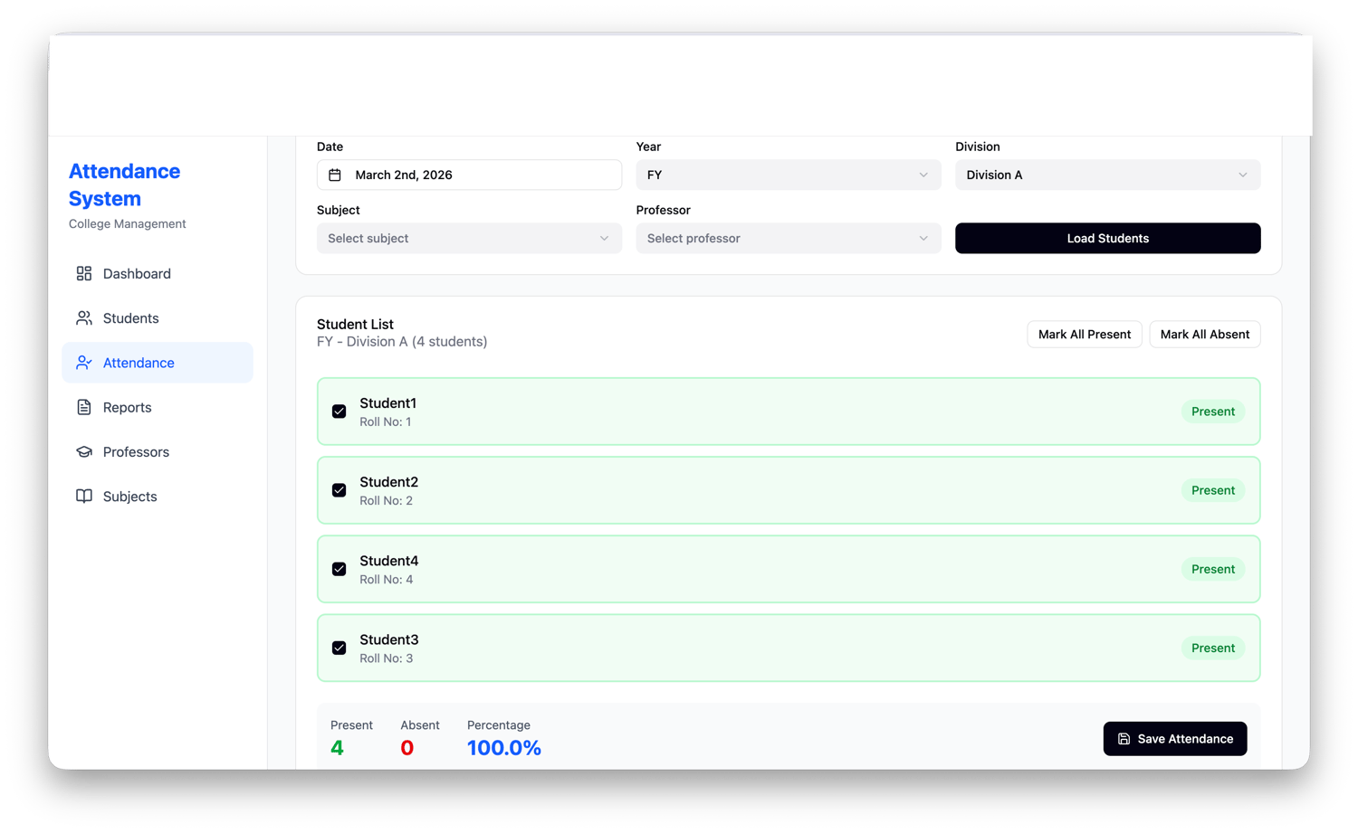Go to Dashboard in the sidebar
Viewport: 1358px width, 833px height.
click(158, 273)
